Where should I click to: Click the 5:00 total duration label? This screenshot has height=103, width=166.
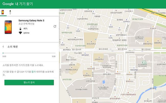pyautogui.click(x=54, y=56)
